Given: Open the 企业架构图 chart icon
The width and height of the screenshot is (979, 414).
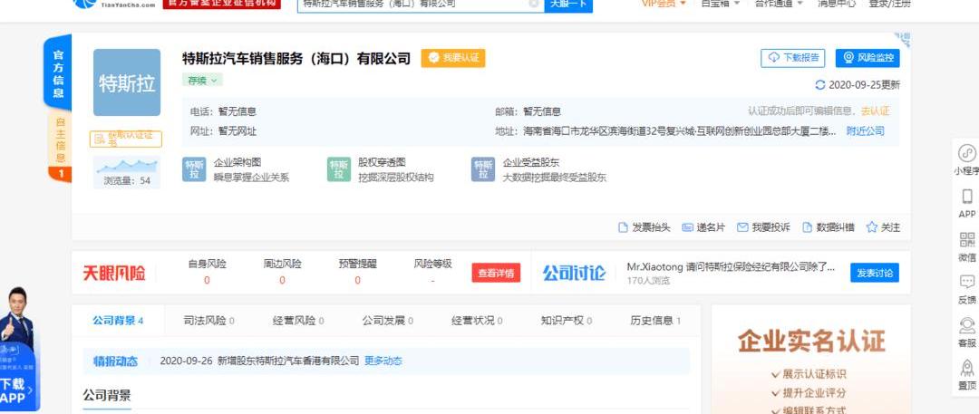Looking at the screenshot, I should tap(194, 169).
